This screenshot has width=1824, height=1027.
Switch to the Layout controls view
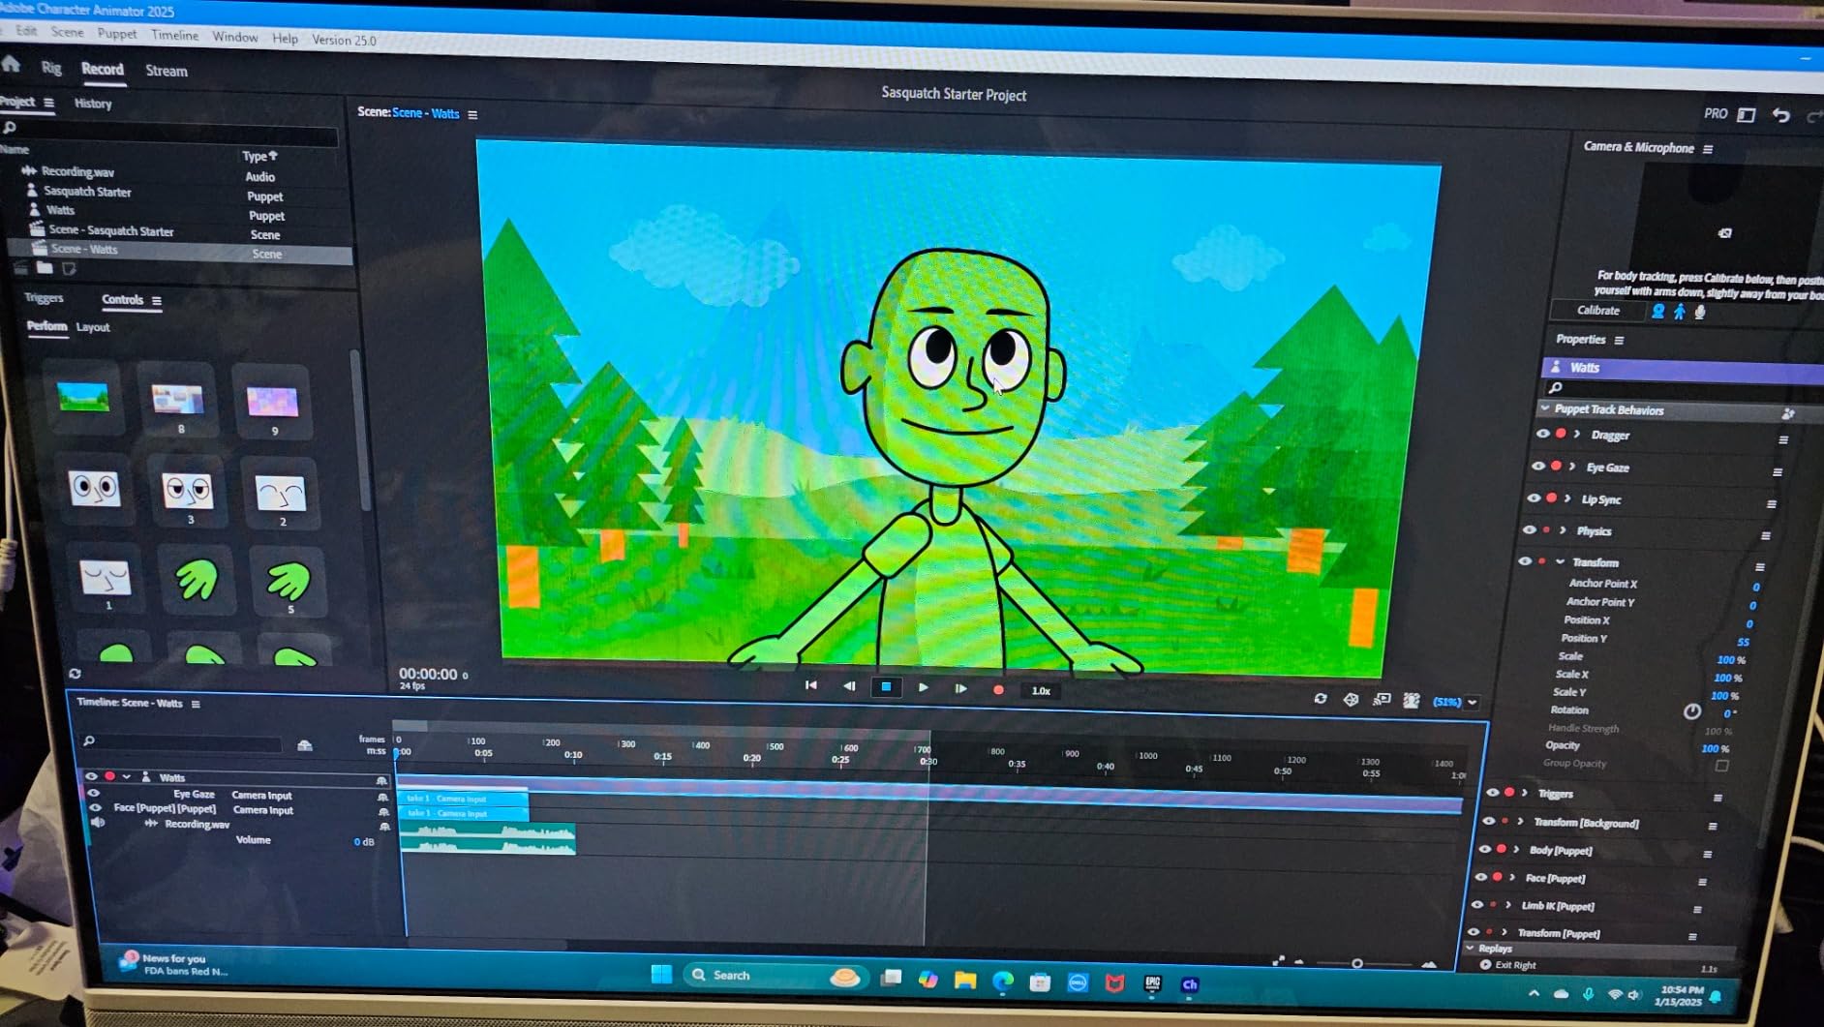[93, 327]
